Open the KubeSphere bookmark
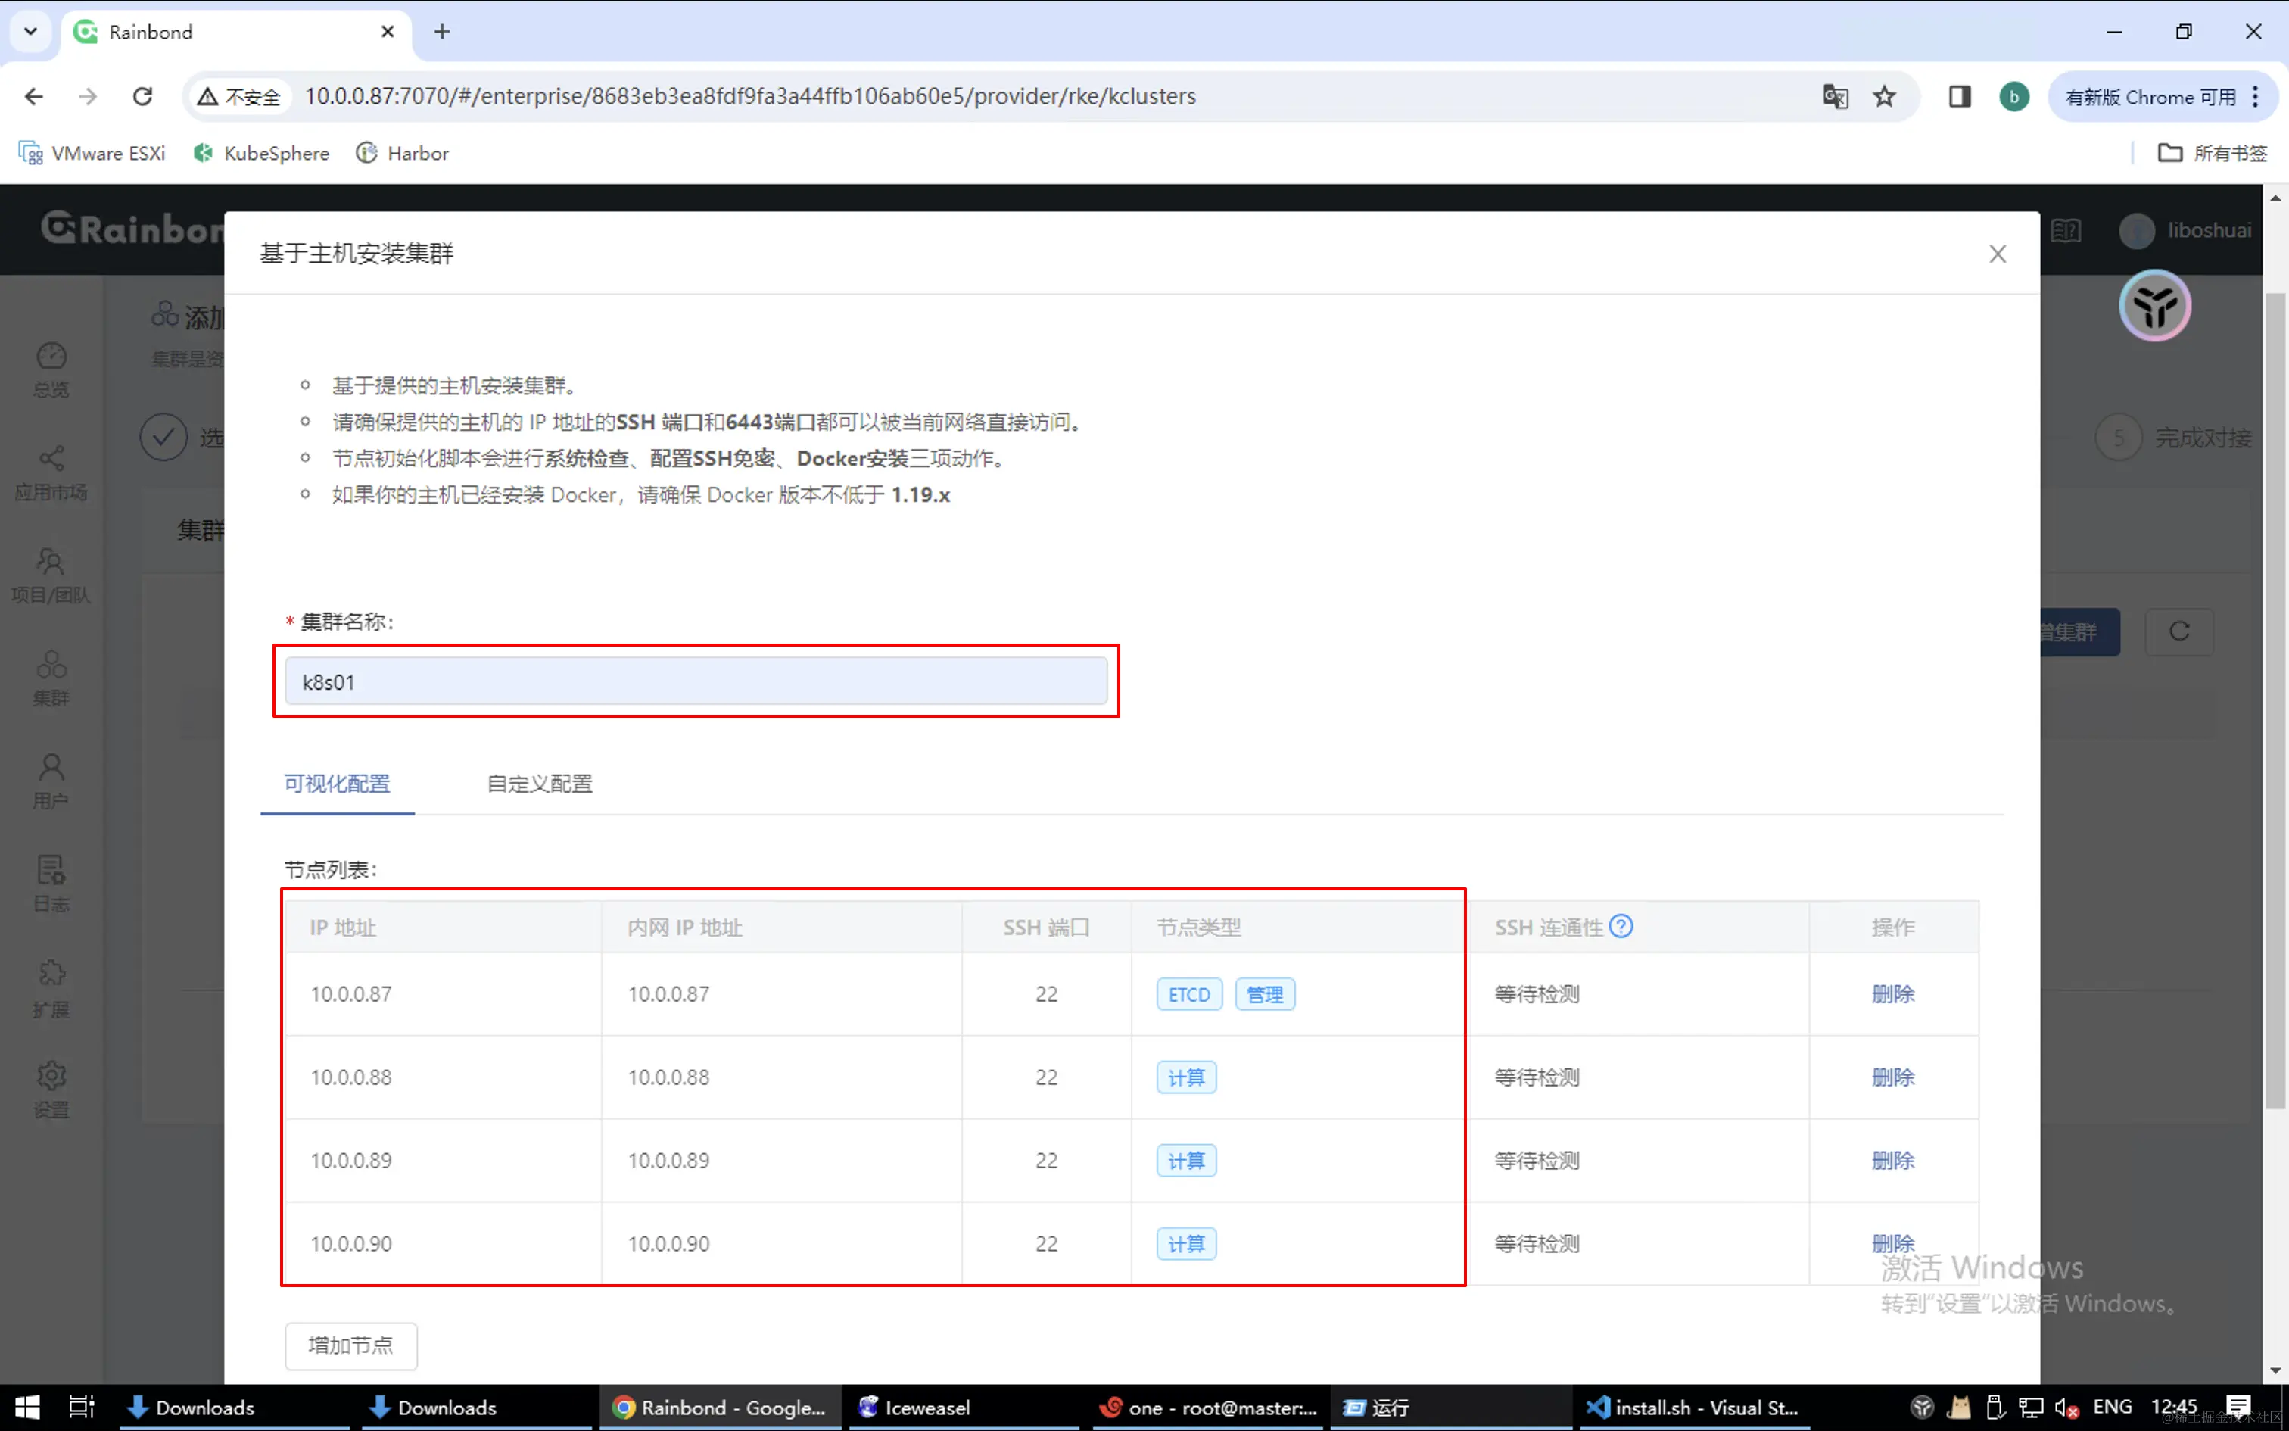Image resolution: width=2289 pixels, height=1431 pixels. click(x=262, y=153)
